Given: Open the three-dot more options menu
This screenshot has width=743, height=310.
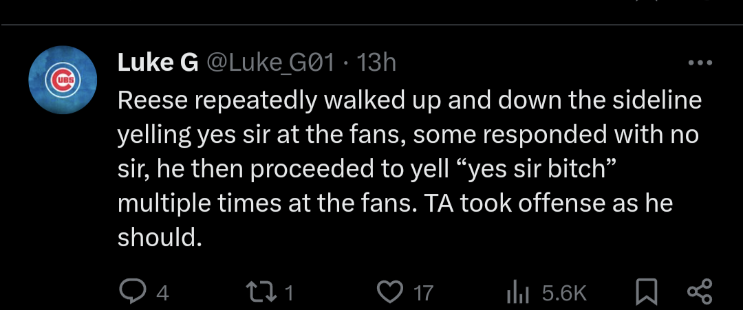Looking at the screenshot, I should (700, 63).
